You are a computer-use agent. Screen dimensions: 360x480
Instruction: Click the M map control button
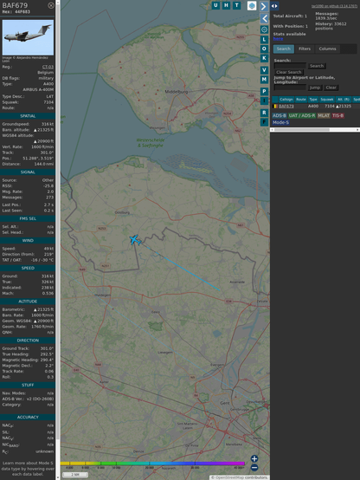pos(264,80)
